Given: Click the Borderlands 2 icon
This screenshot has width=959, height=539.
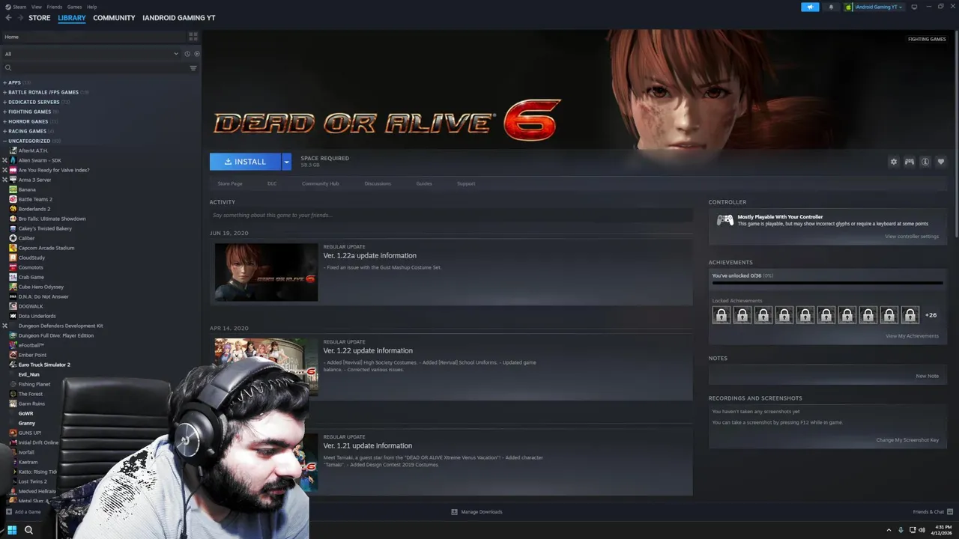Looking at the screenshot, I should (x=13, y=209).
